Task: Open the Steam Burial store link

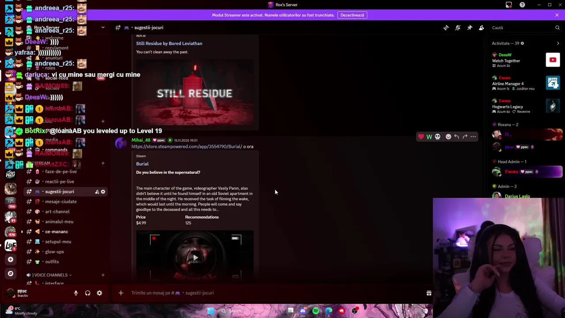Action: (186, 147)
